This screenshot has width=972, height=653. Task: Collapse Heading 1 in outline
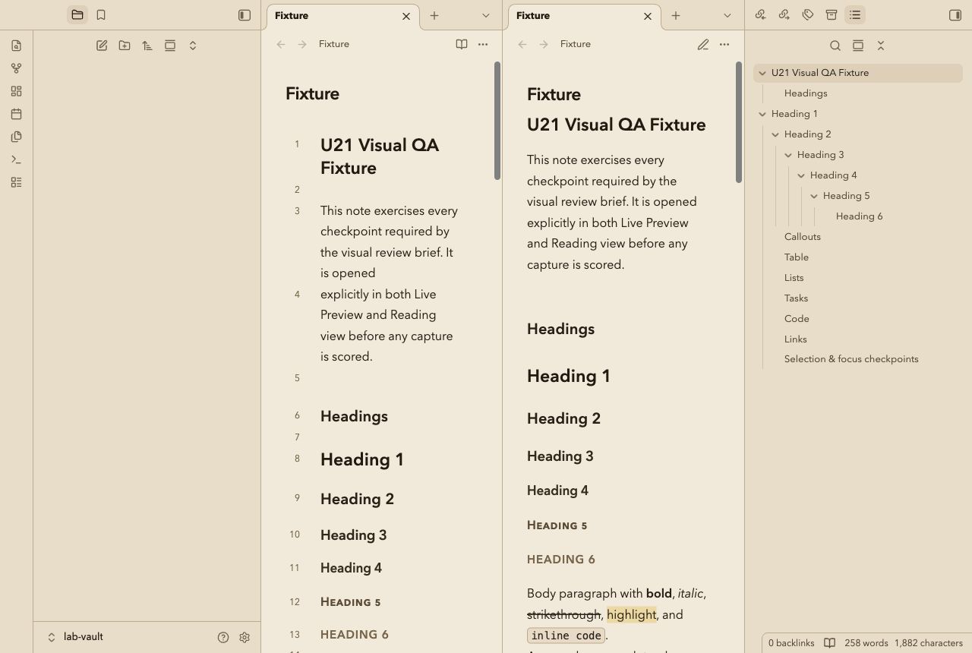click(x=762, y=114)
